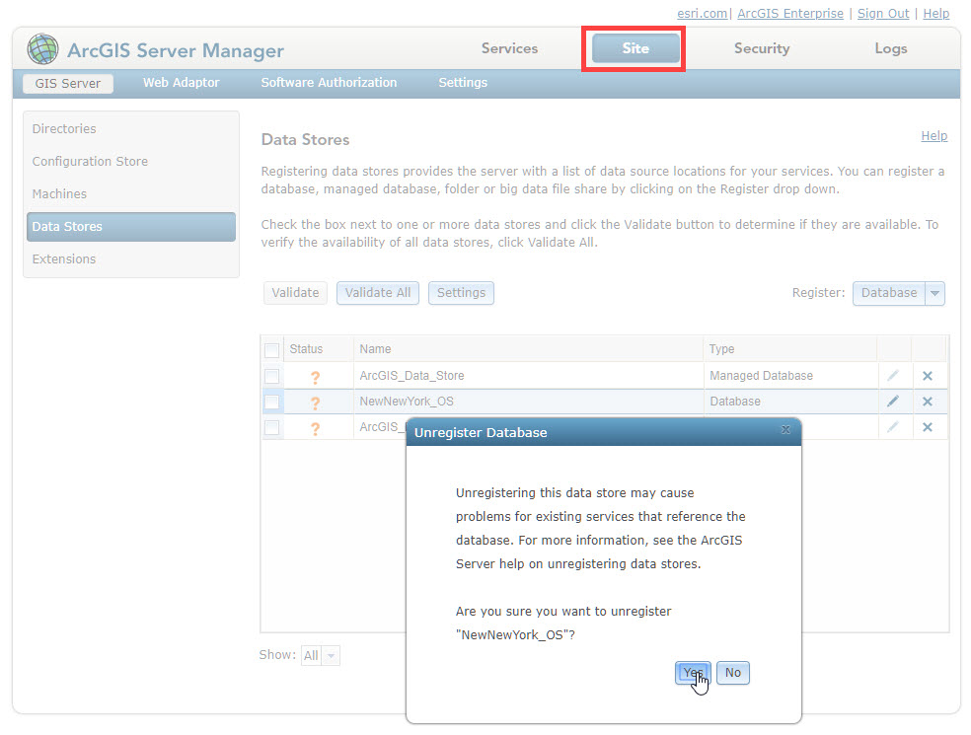This screenshot has width=971, height=735.
Task: Confirm unregistering by clicking Yes
Action: (x=693, y=673)
